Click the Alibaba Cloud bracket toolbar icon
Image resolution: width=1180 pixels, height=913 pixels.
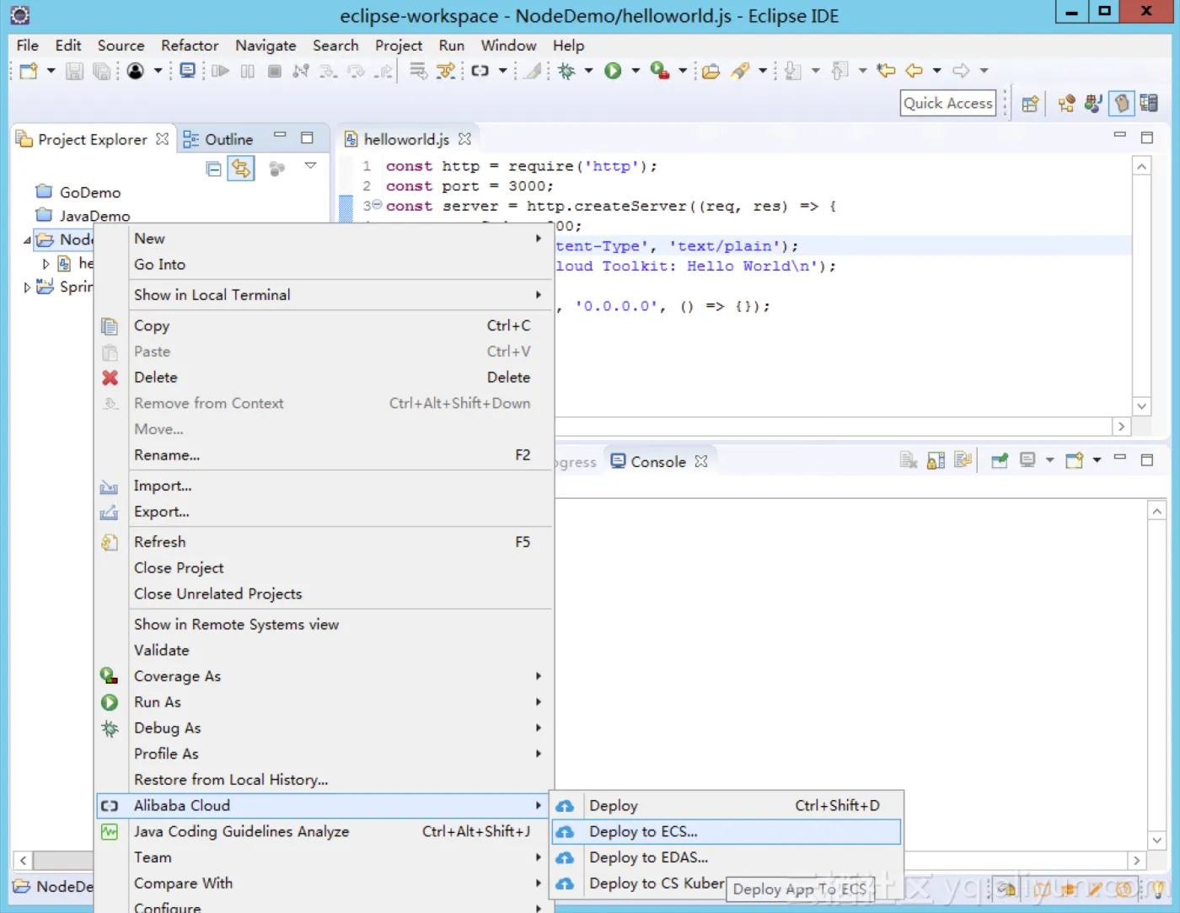tap(480, 71)
